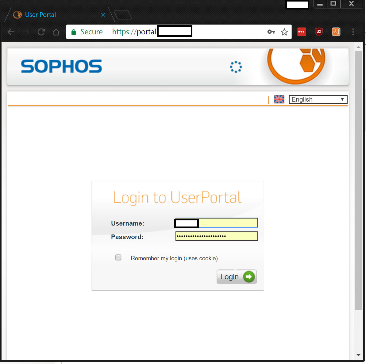Open the orange translate extension icon
The height and width of the screenshot is (364, 366).
point(336,32)
